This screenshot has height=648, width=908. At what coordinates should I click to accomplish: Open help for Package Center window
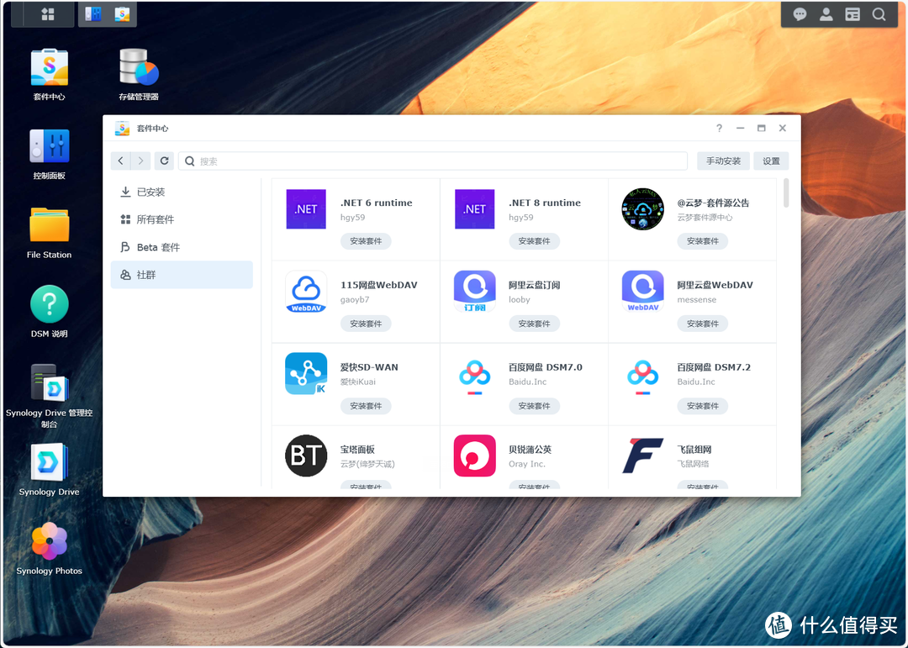coord(719,128)
